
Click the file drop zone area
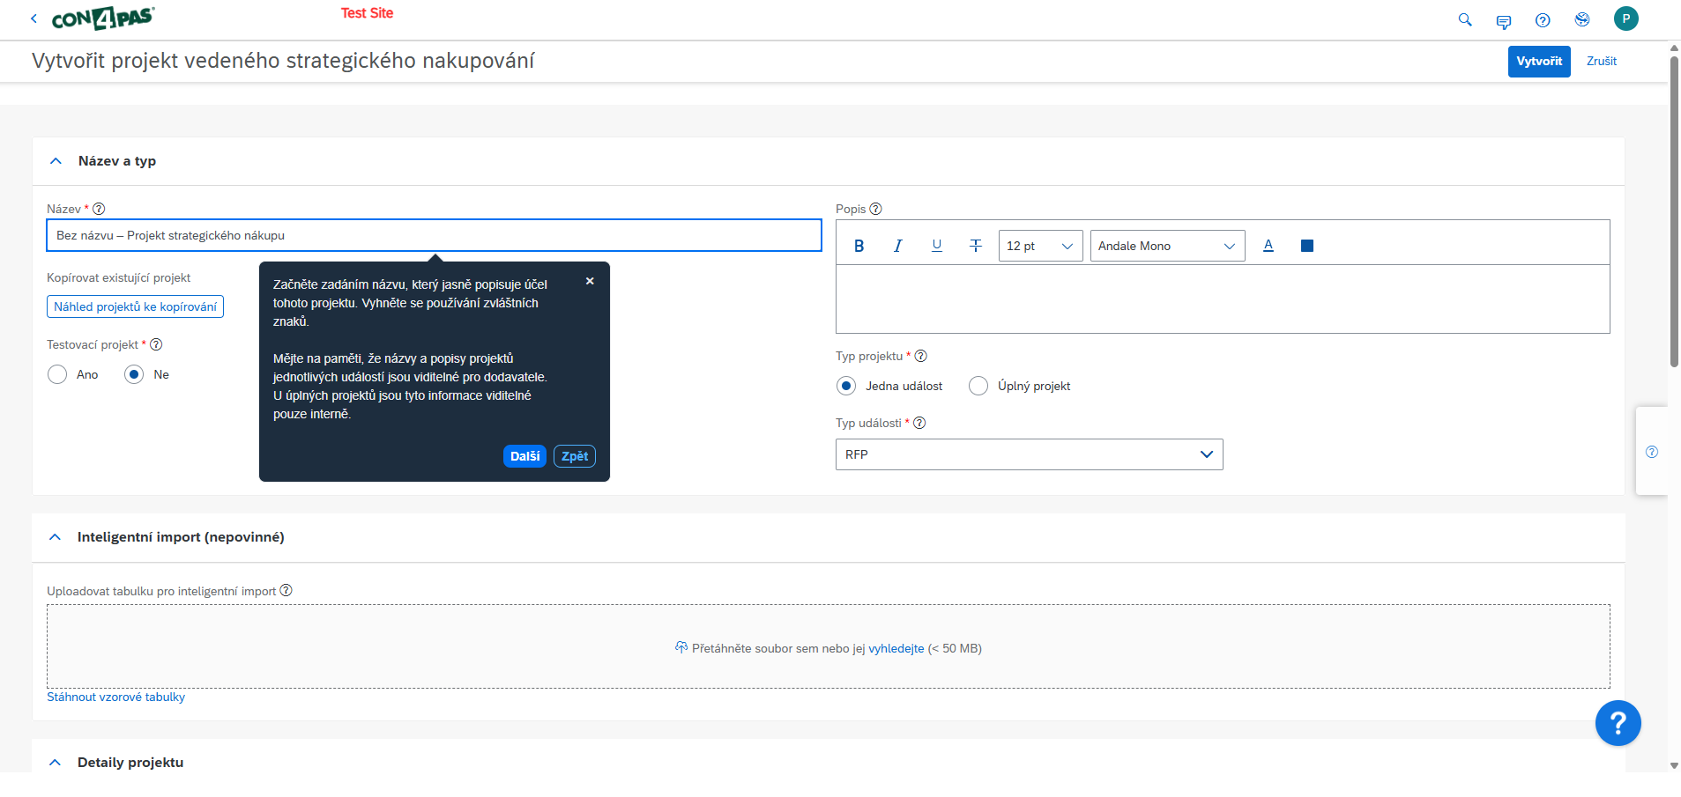coord(828,646)
